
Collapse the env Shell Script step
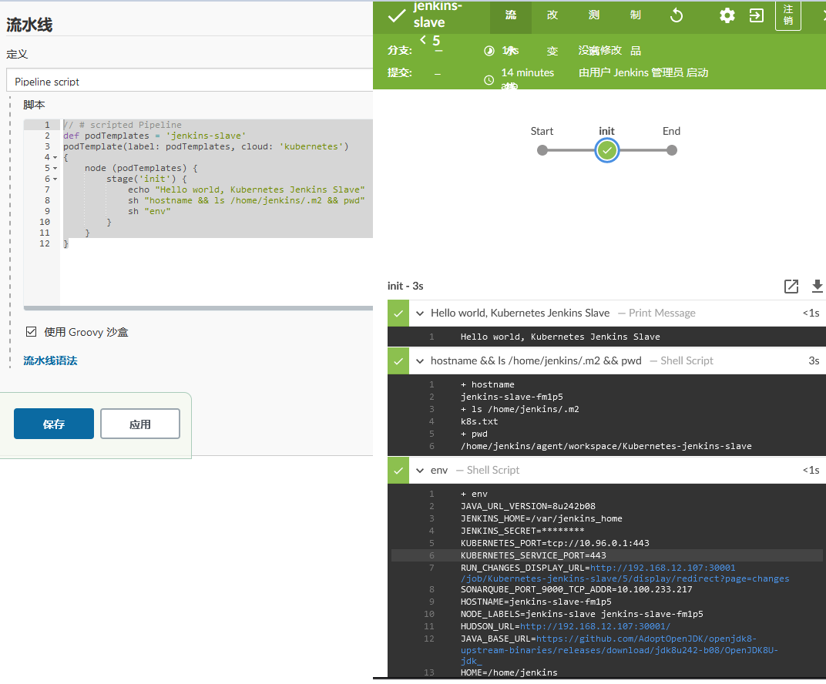[420, 470]
